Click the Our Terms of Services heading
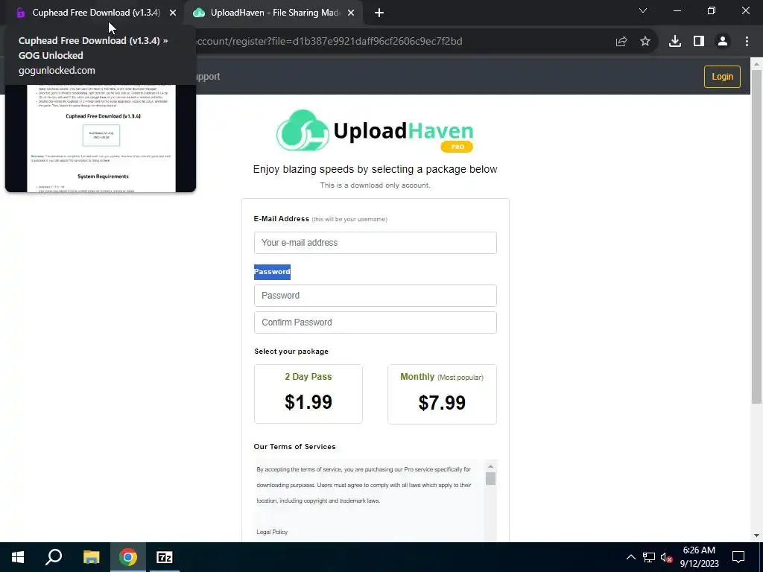Image resolution: width=763 pixels, height=572 pixels. (x=294, y=447)
